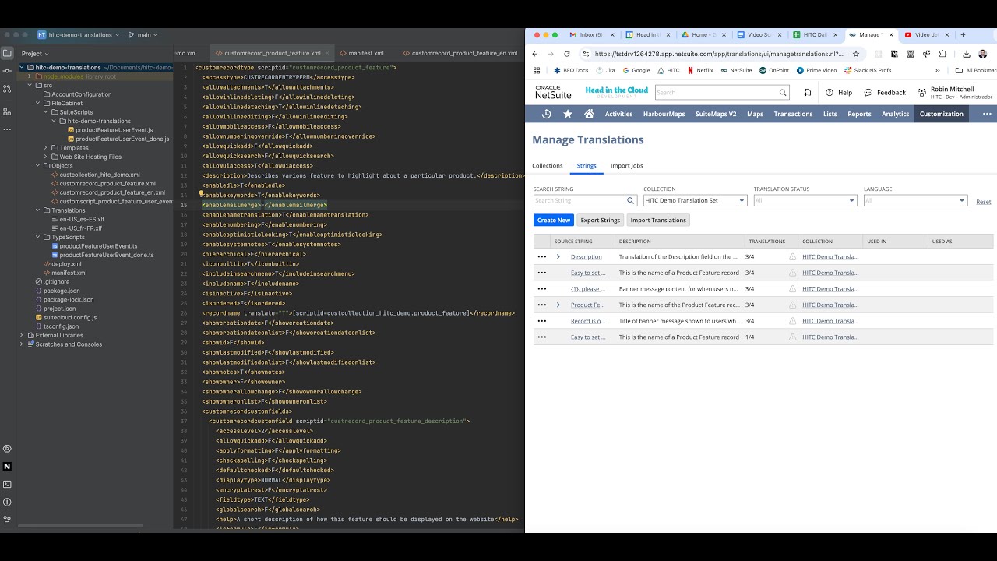Click NetSuite Create New plus-page icon
This screenshot has width=997, height=561.
tap(808, 93)
